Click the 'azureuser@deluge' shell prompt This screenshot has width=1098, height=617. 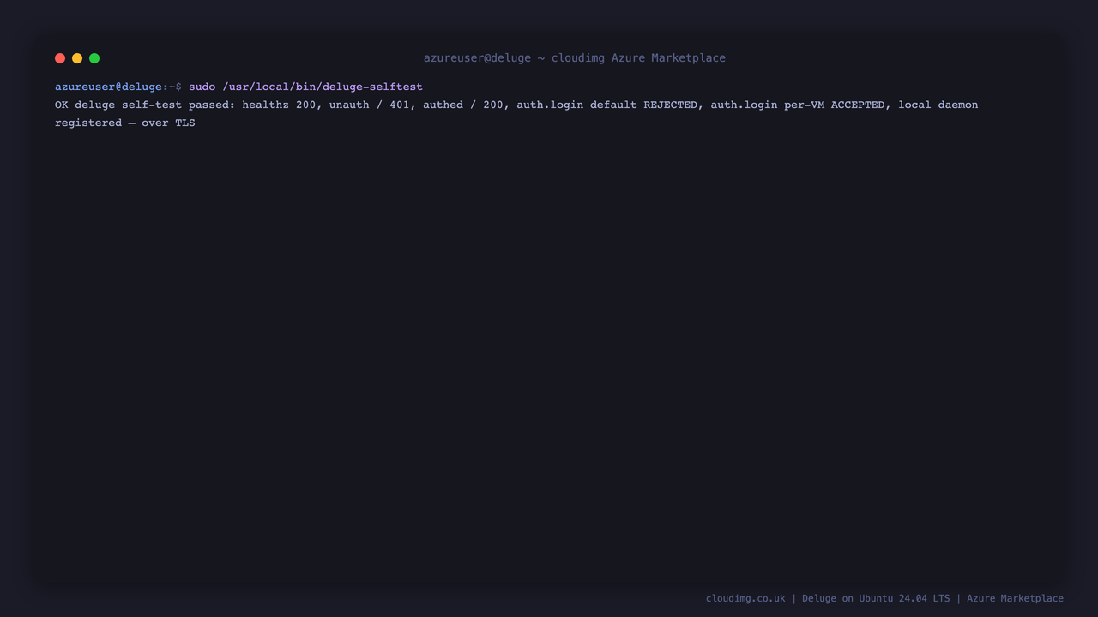(109, 87)
